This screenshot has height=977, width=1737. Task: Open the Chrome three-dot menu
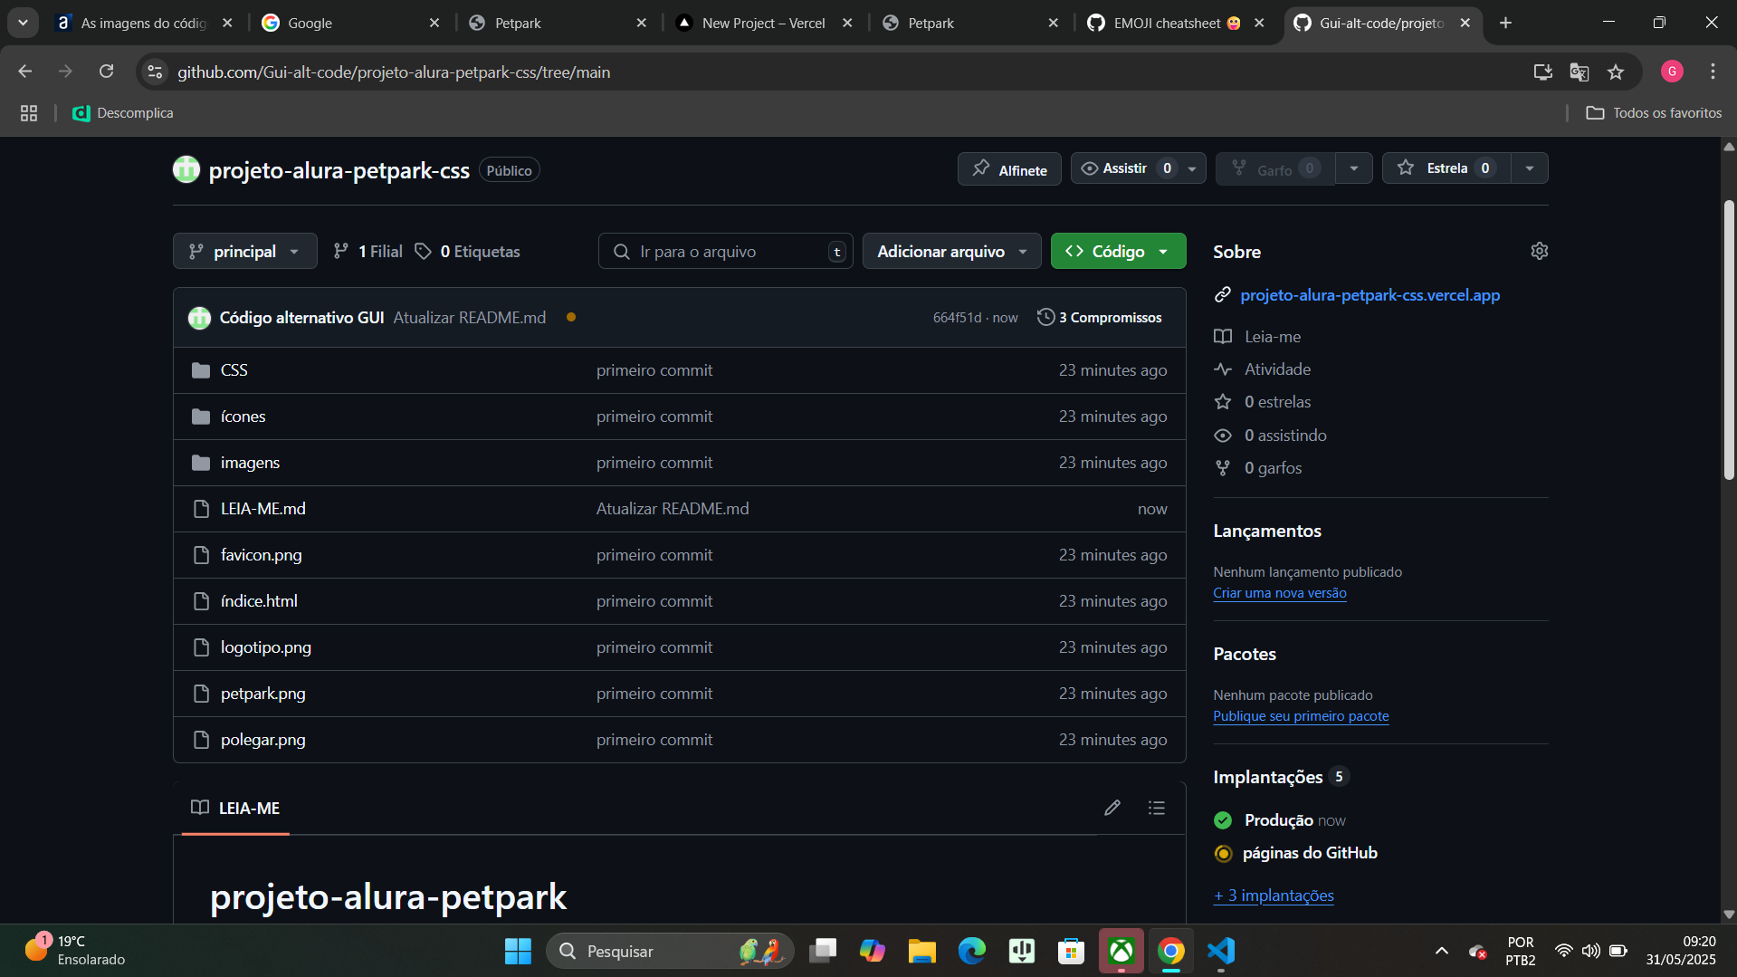coord(1713,72)
